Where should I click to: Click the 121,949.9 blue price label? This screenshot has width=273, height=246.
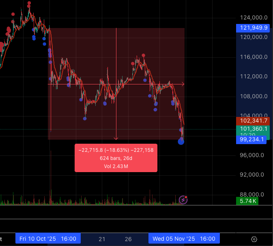click(x=253, y=28)
